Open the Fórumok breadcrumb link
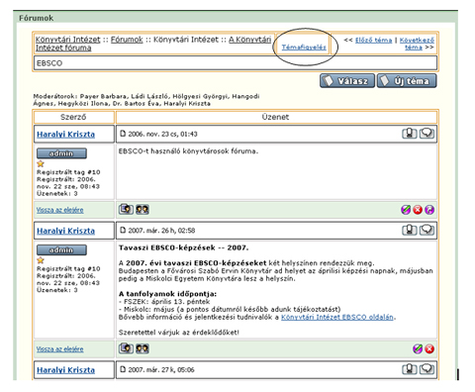The width and height of the screenshot is (475, 392). tap(127, 40)
